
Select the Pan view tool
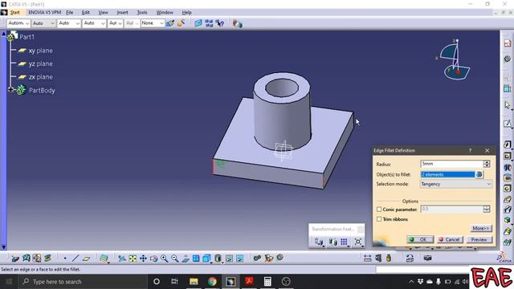point(143,258)
